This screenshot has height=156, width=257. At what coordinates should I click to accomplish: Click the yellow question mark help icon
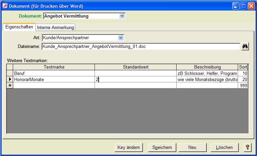pos(248,147)
